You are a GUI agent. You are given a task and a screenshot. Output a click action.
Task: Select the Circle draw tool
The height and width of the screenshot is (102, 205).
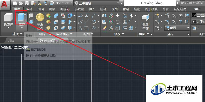94,22
